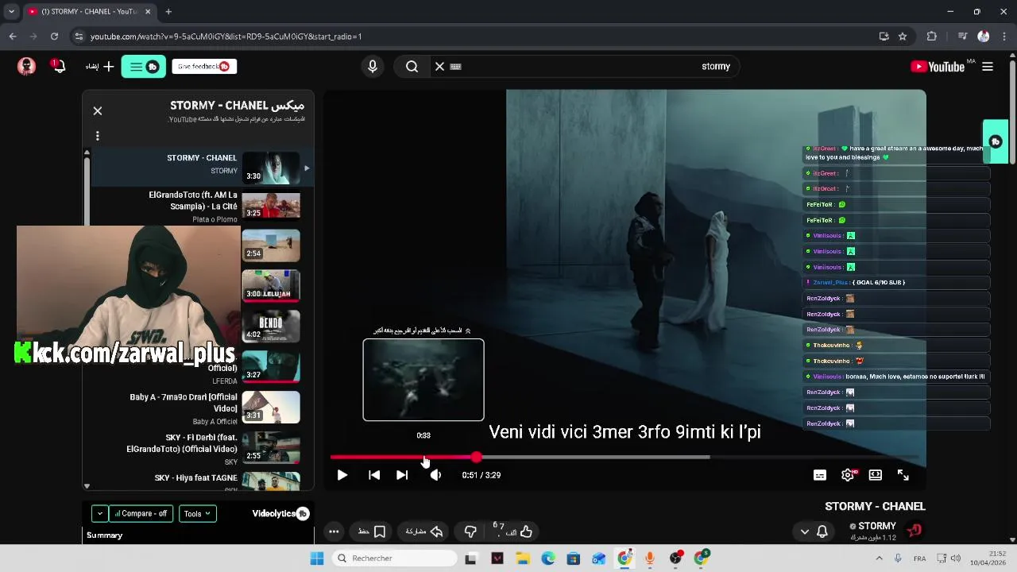This screenshot has height=572, width=1017.
Task: Expand the Videolytics chevron dropdown
Action: tap(99, 514)
